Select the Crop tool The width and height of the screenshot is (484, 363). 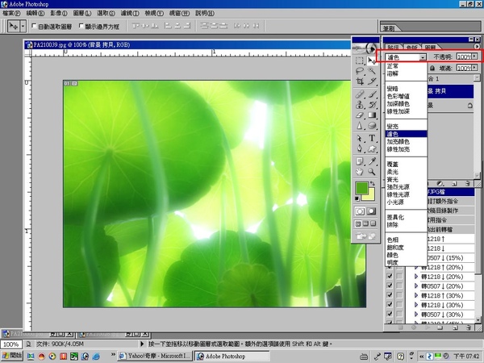point(359,81)
